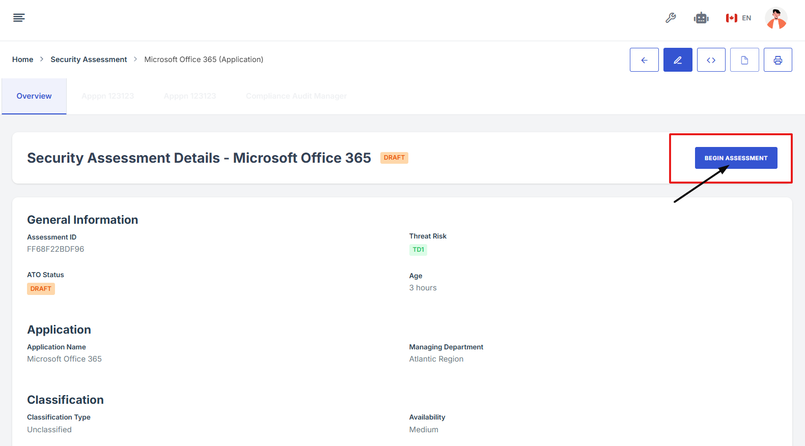Click the back arrow button

(x=644, y=60)
